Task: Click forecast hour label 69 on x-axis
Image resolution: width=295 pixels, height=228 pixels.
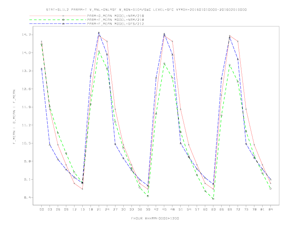Action: [x=229, y=209]
